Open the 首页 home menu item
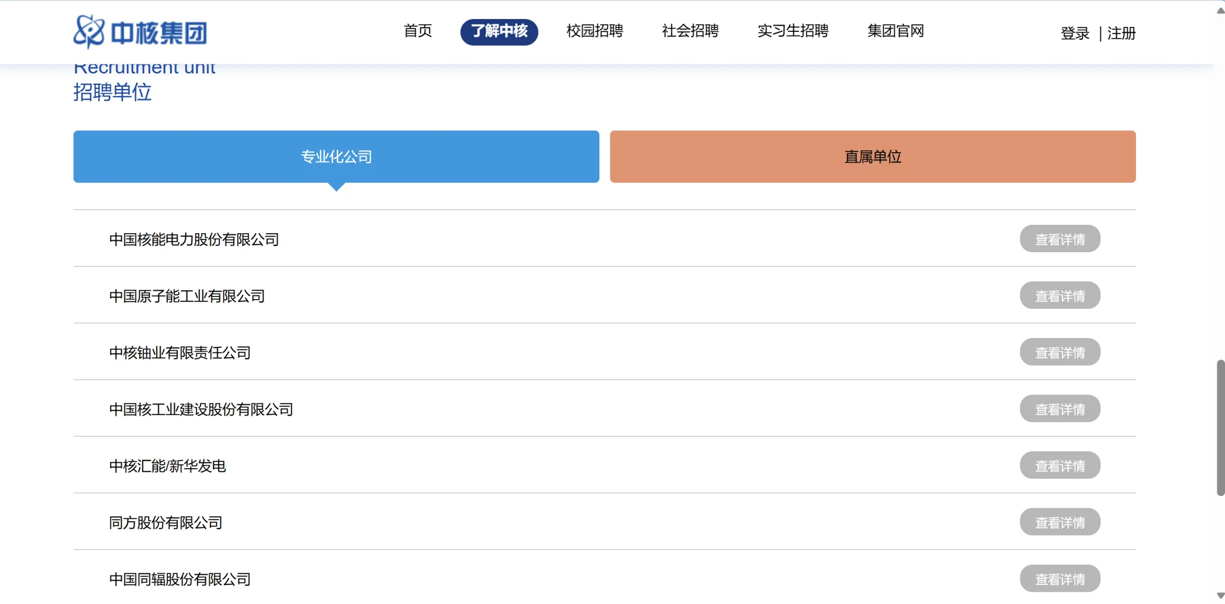1225x604 pixels. coord(417,31)
